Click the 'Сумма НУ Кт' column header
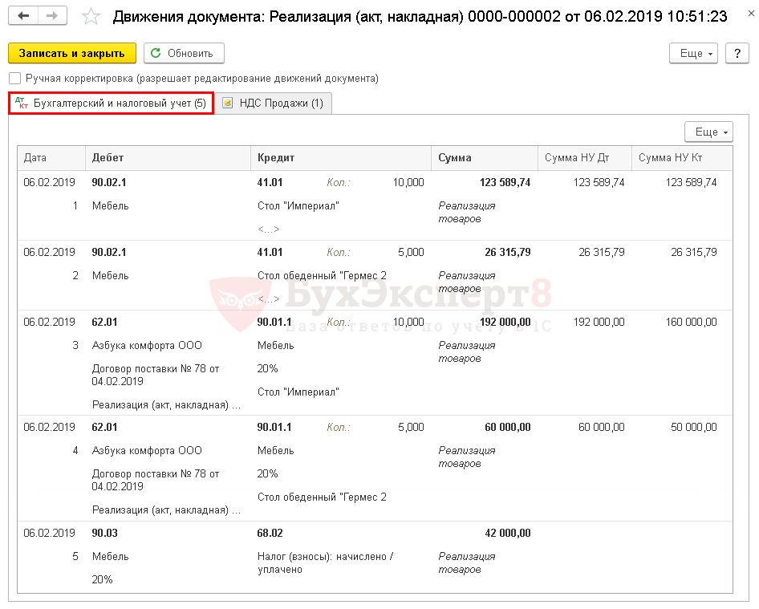Image resolution: width=759 pixels, height=609 pixels. (x=682, y=158)
